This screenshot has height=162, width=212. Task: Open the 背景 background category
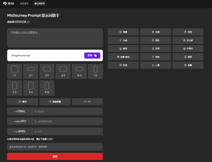coord(123,32)
